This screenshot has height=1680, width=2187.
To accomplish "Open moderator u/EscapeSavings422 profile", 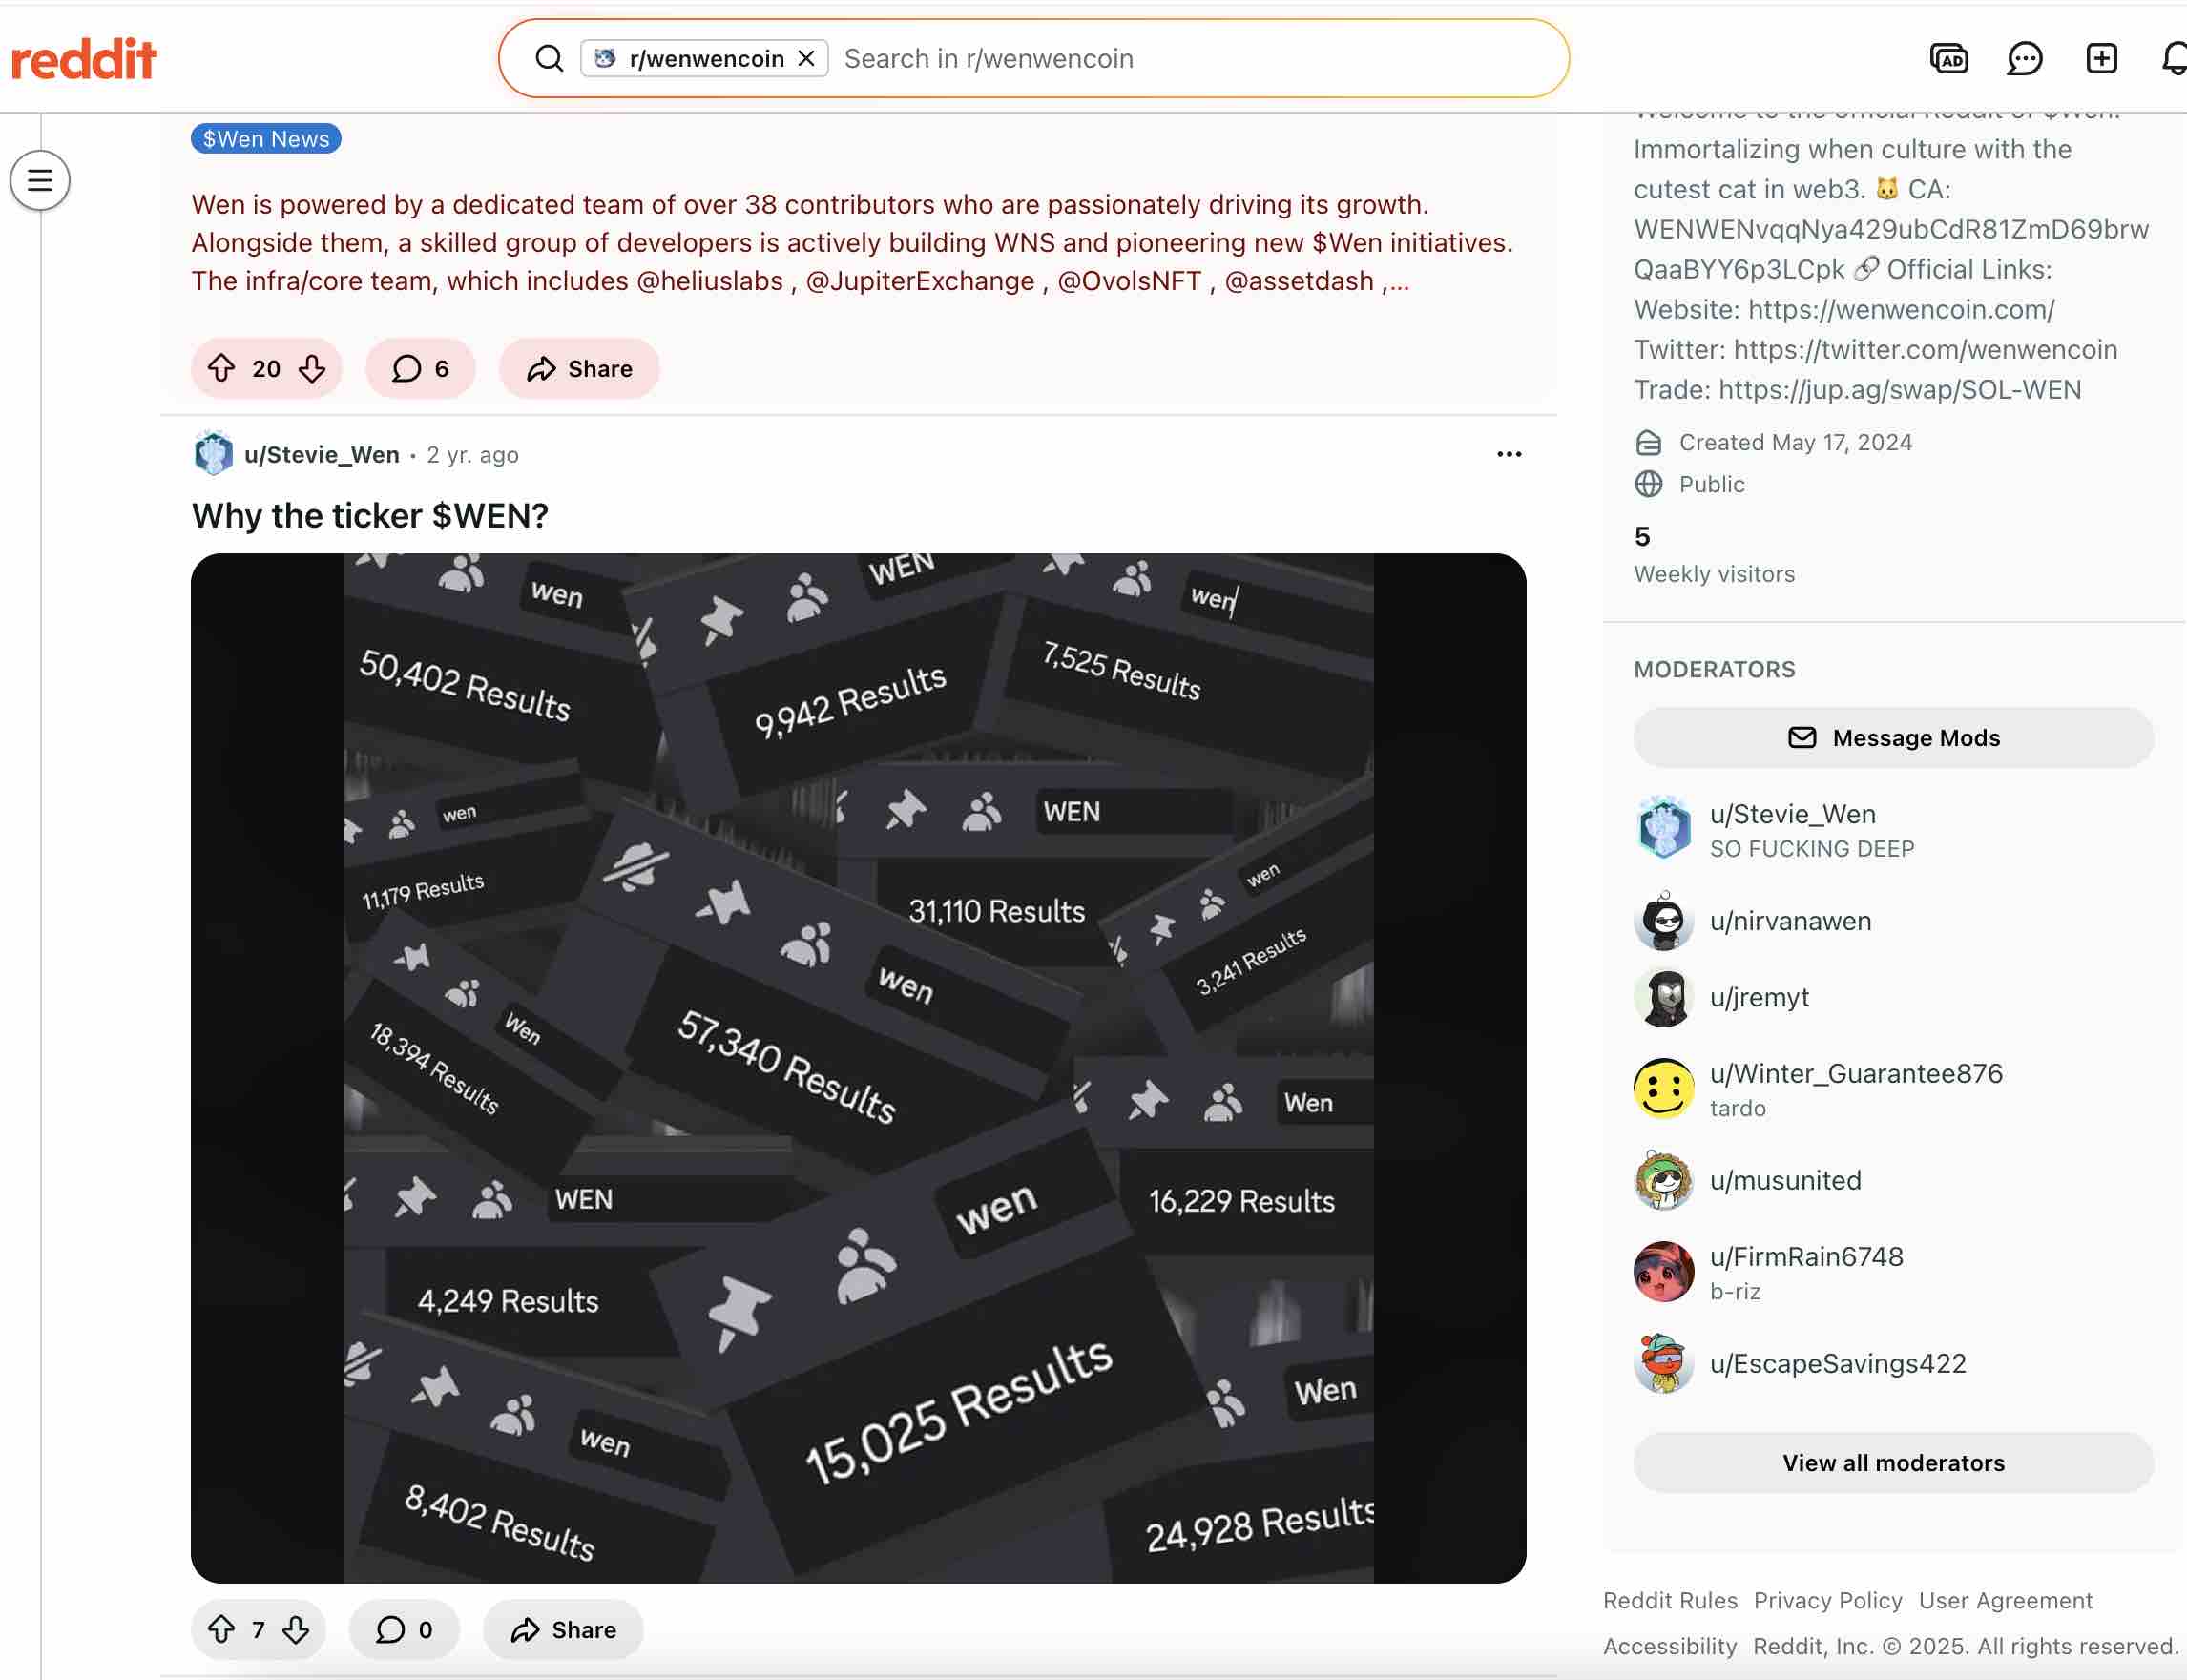I will 1838,1364.
